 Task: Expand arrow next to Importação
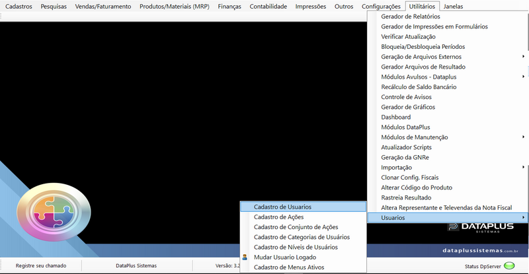point(523,168)
